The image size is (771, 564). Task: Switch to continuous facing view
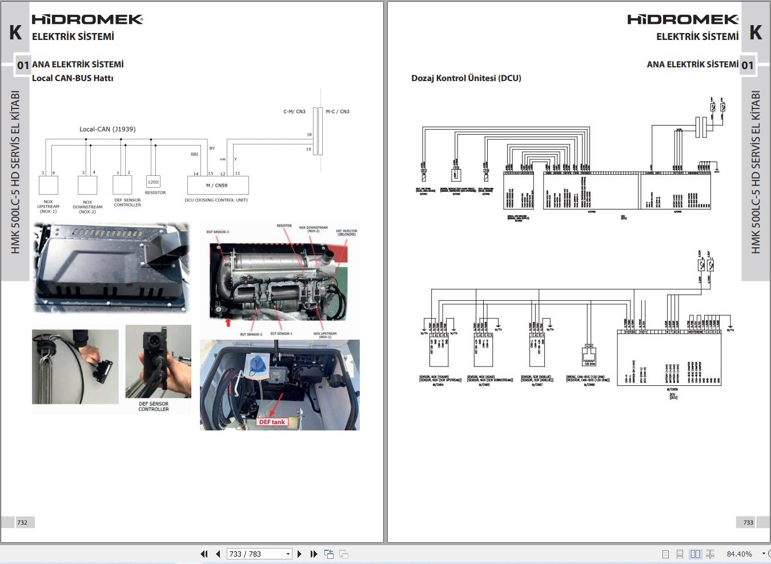pos(710,554)
